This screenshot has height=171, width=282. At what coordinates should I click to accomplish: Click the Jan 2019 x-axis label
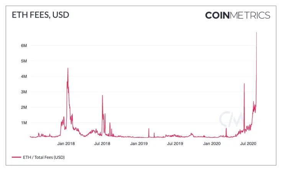[139, 144]
